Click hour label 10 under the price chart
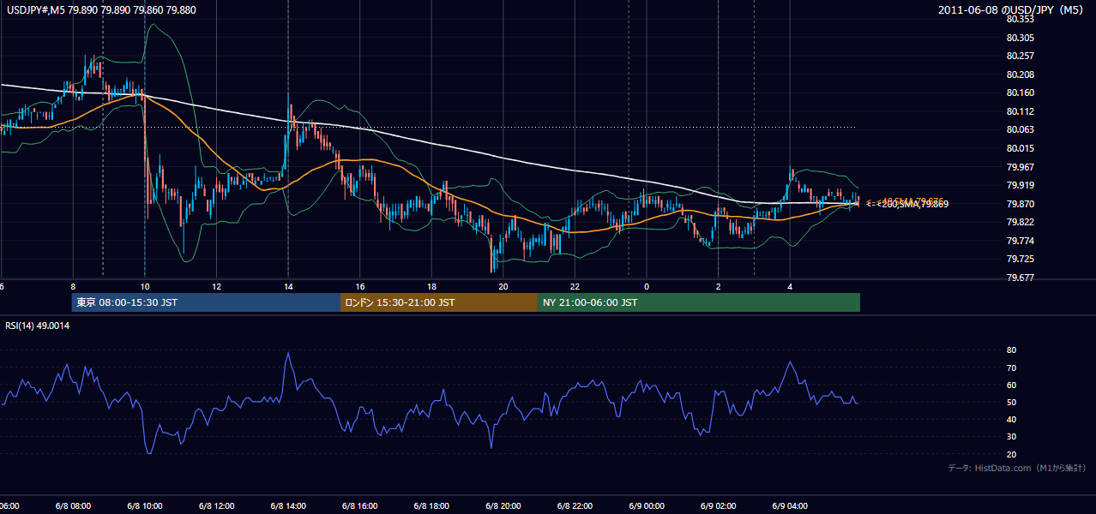Image resolution: width=1096 pixels, height=514 pixels. (x=145, y=286)
